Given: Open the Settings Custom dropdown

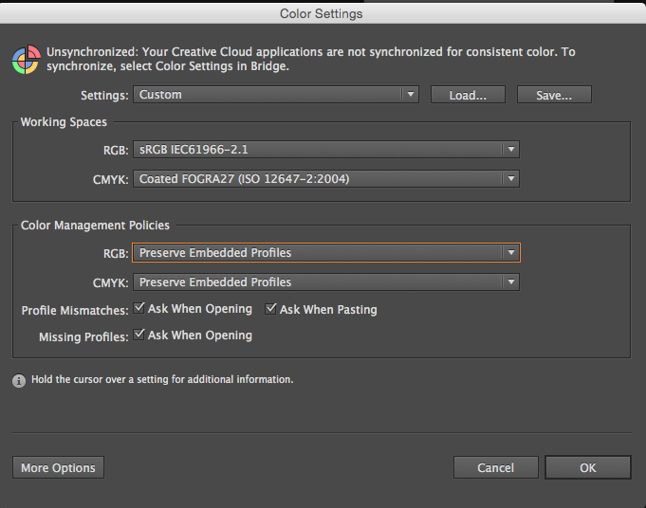Looking at the screenshot, I should (x=275, y=95).
